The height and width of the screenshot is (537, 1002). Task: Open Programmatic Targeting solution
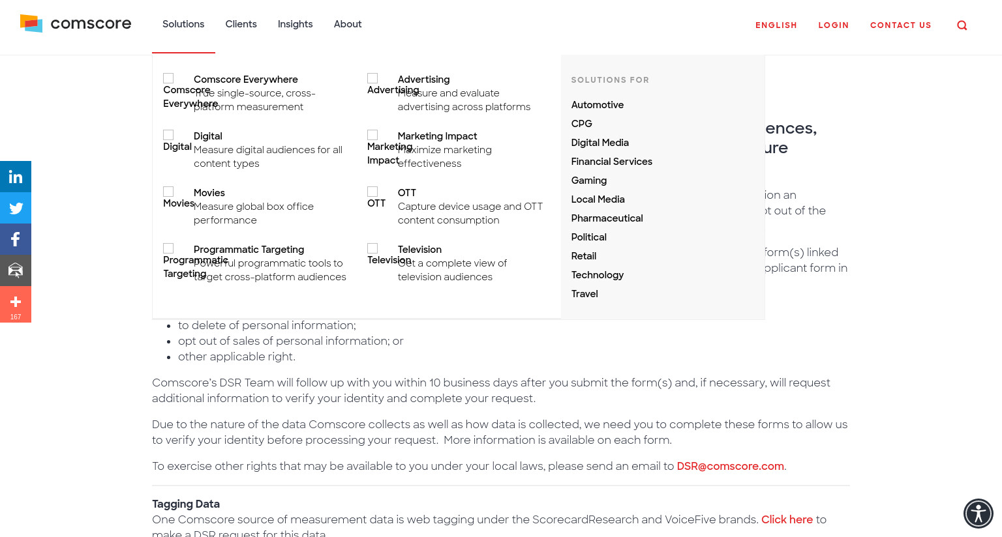click(249, 250)
